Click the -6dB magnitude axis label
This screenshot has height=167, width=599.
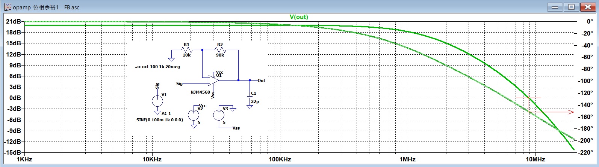[x=14, y=120]
